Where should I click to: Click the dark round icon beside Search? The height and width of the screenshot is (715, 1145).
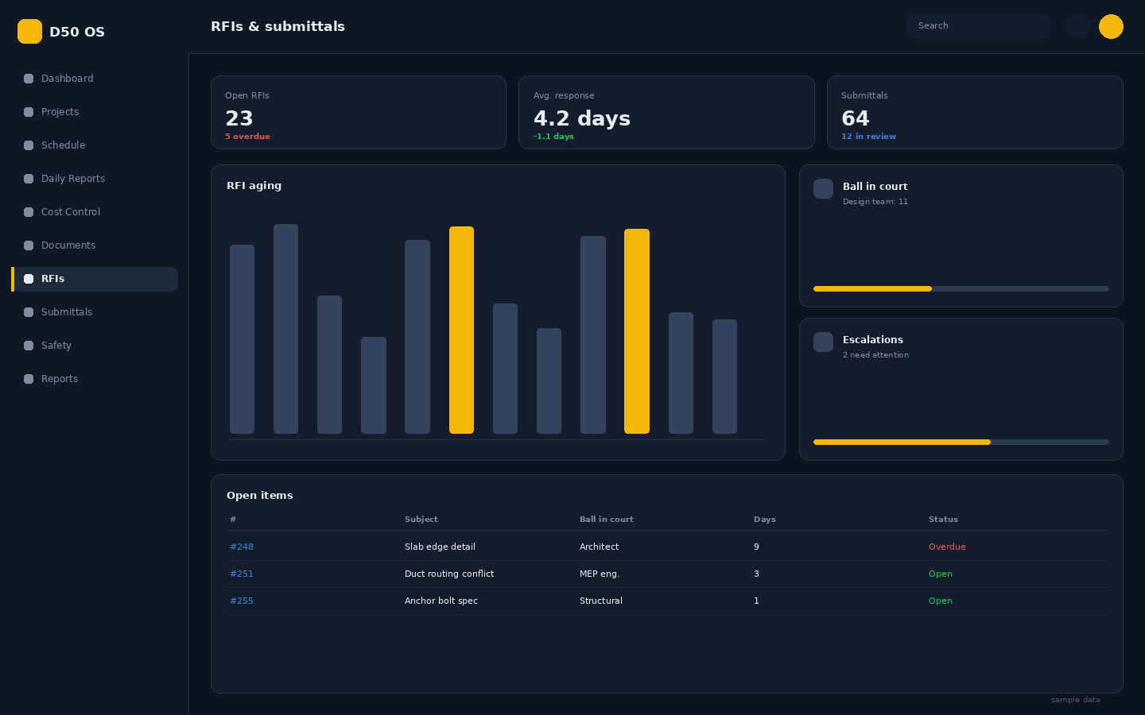point(1077,26)
